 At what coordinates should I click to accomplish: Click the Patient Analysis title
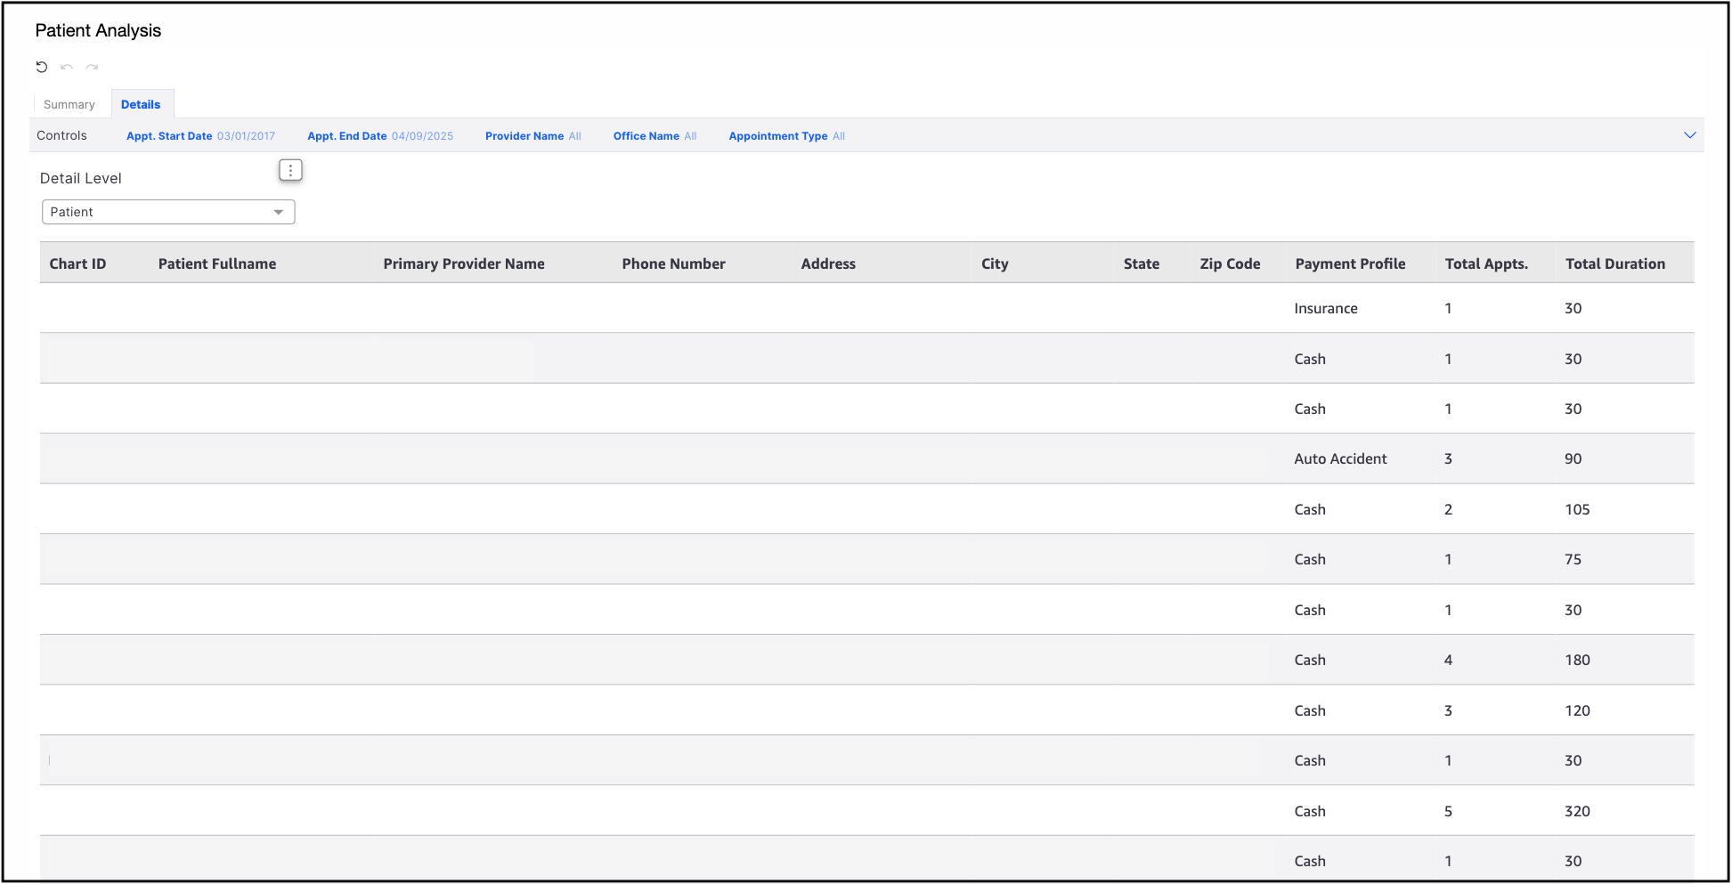click(98, 30)
